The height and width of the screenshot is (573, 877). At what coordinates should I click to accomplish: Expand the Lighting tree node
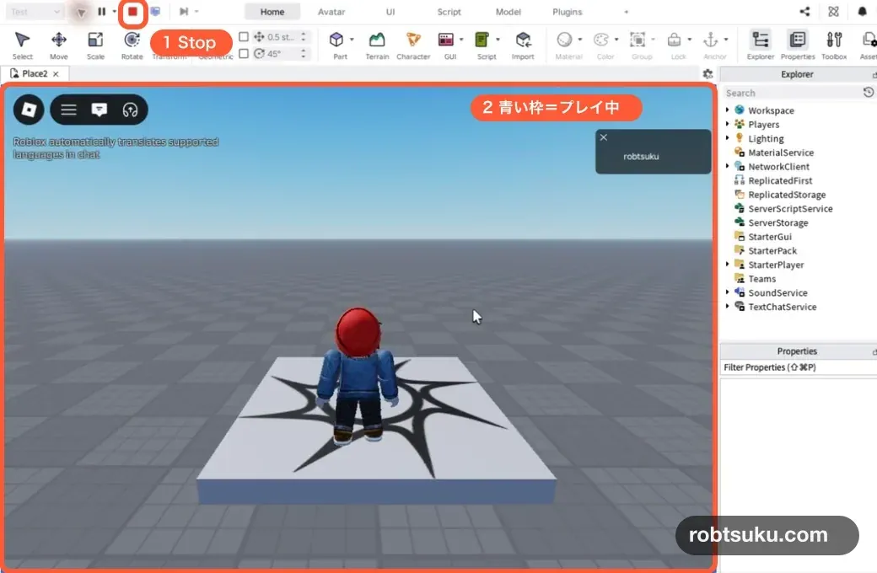727,138
